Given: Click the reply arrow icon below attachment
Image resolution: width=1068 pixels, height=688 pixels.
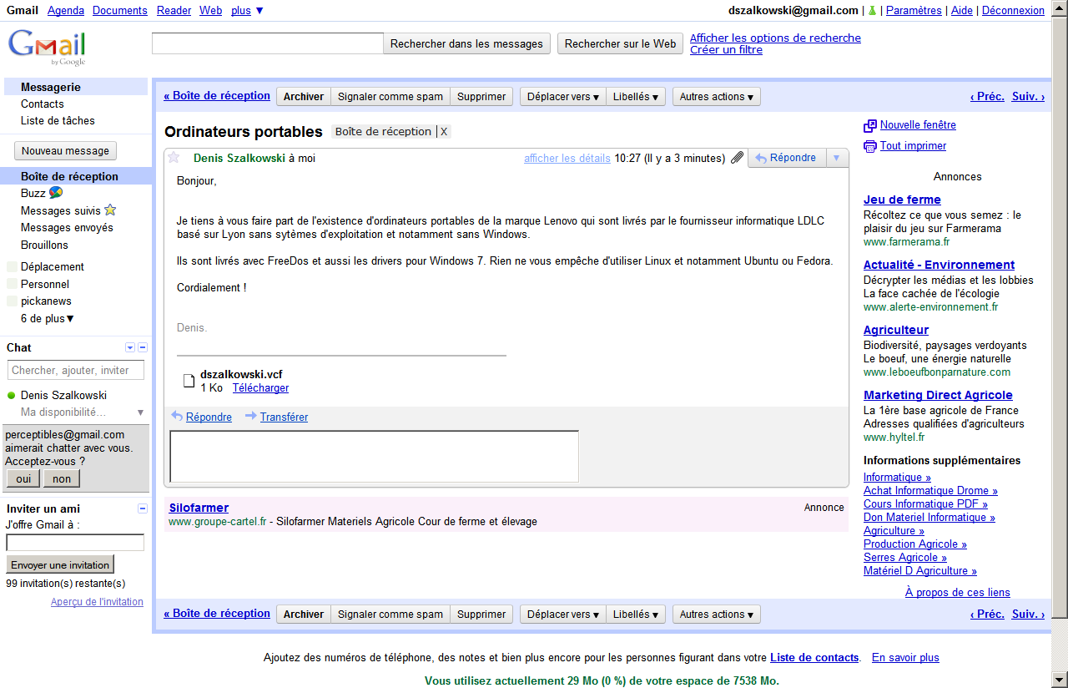Looking at the screenshot, I should tap(177, 416).
